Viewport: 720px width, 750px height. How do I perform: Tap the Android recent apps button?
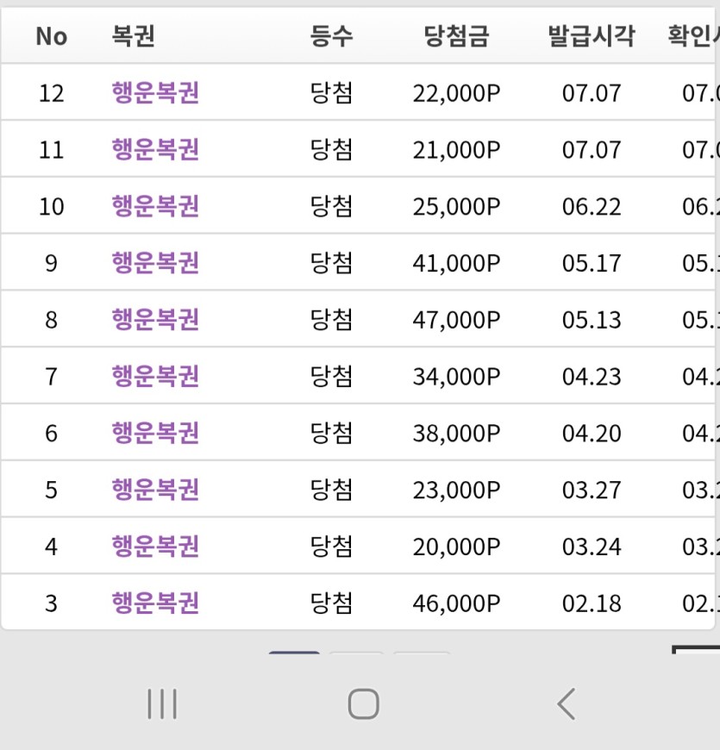pyautogui.click(x=162, y=704)
